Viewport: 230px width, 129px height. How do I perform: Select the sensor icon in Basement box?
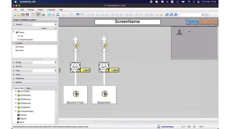pyautogui.click(x=105, y=94)
